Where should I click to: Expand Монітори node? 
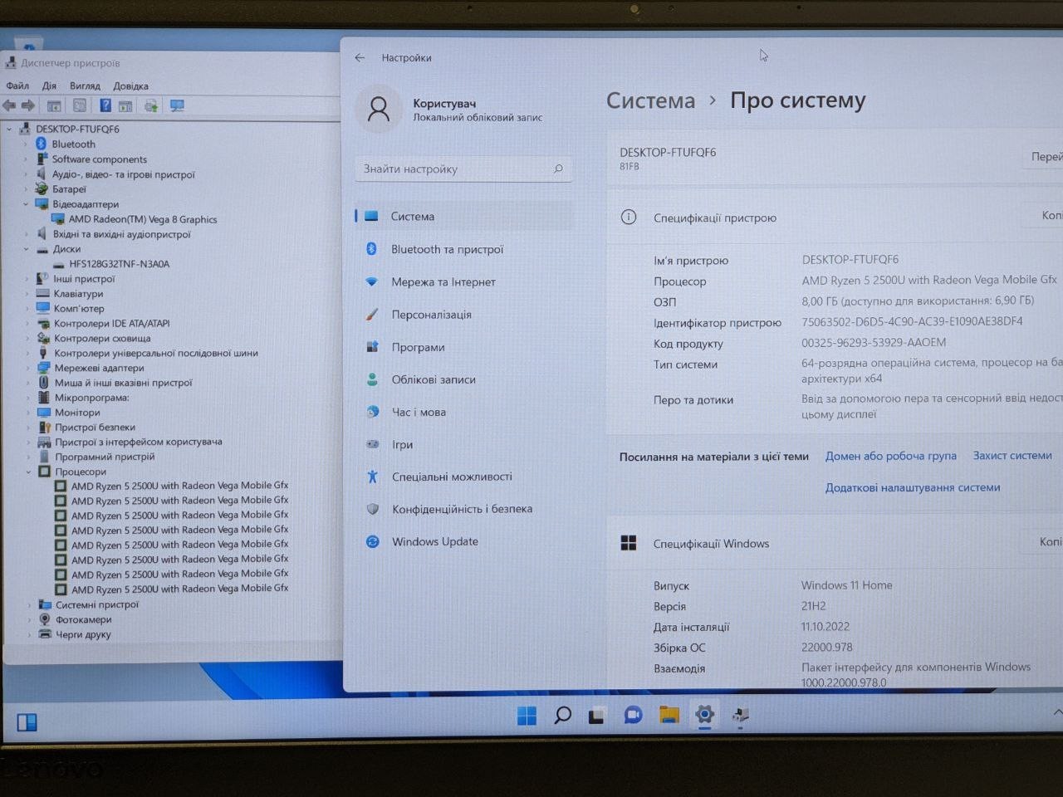point(27,413)
